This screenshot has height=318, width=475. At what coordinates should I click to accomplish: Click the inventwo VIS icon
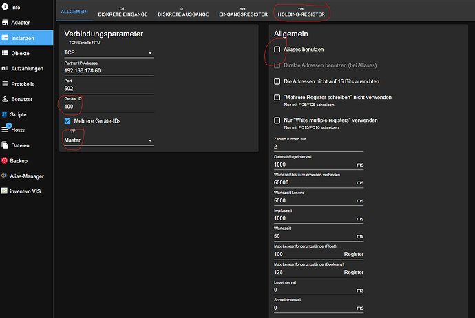pyautogui.click(x=4, y=191)
